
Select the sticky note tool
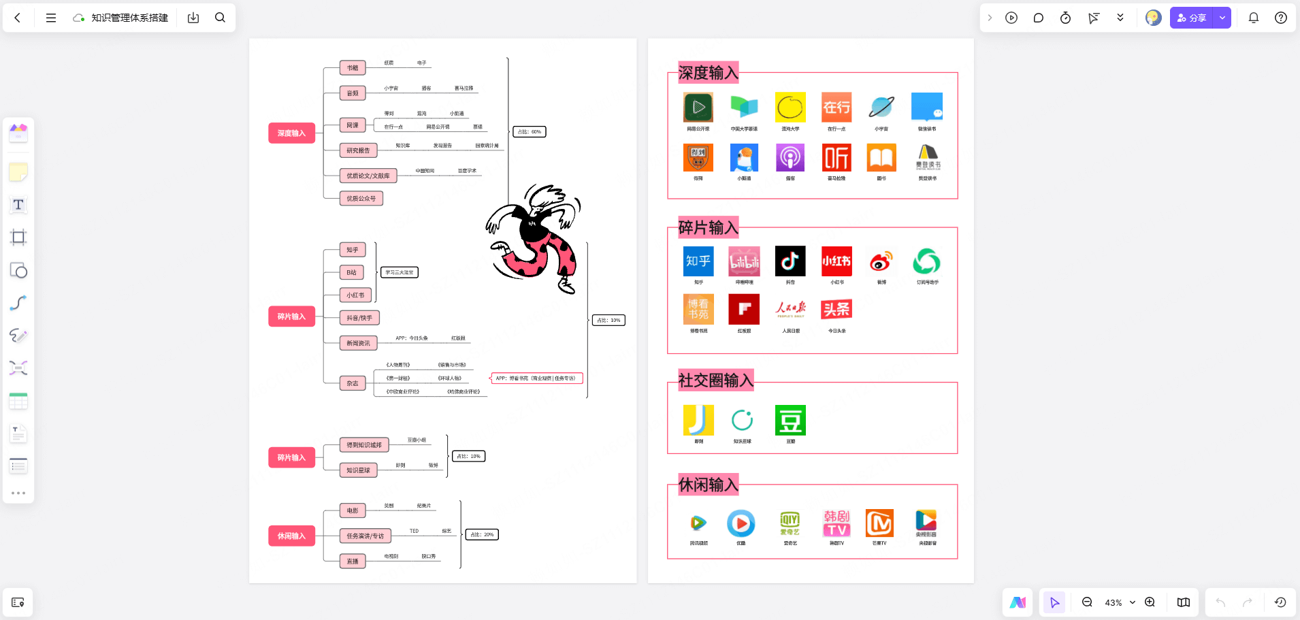[18, 173]
